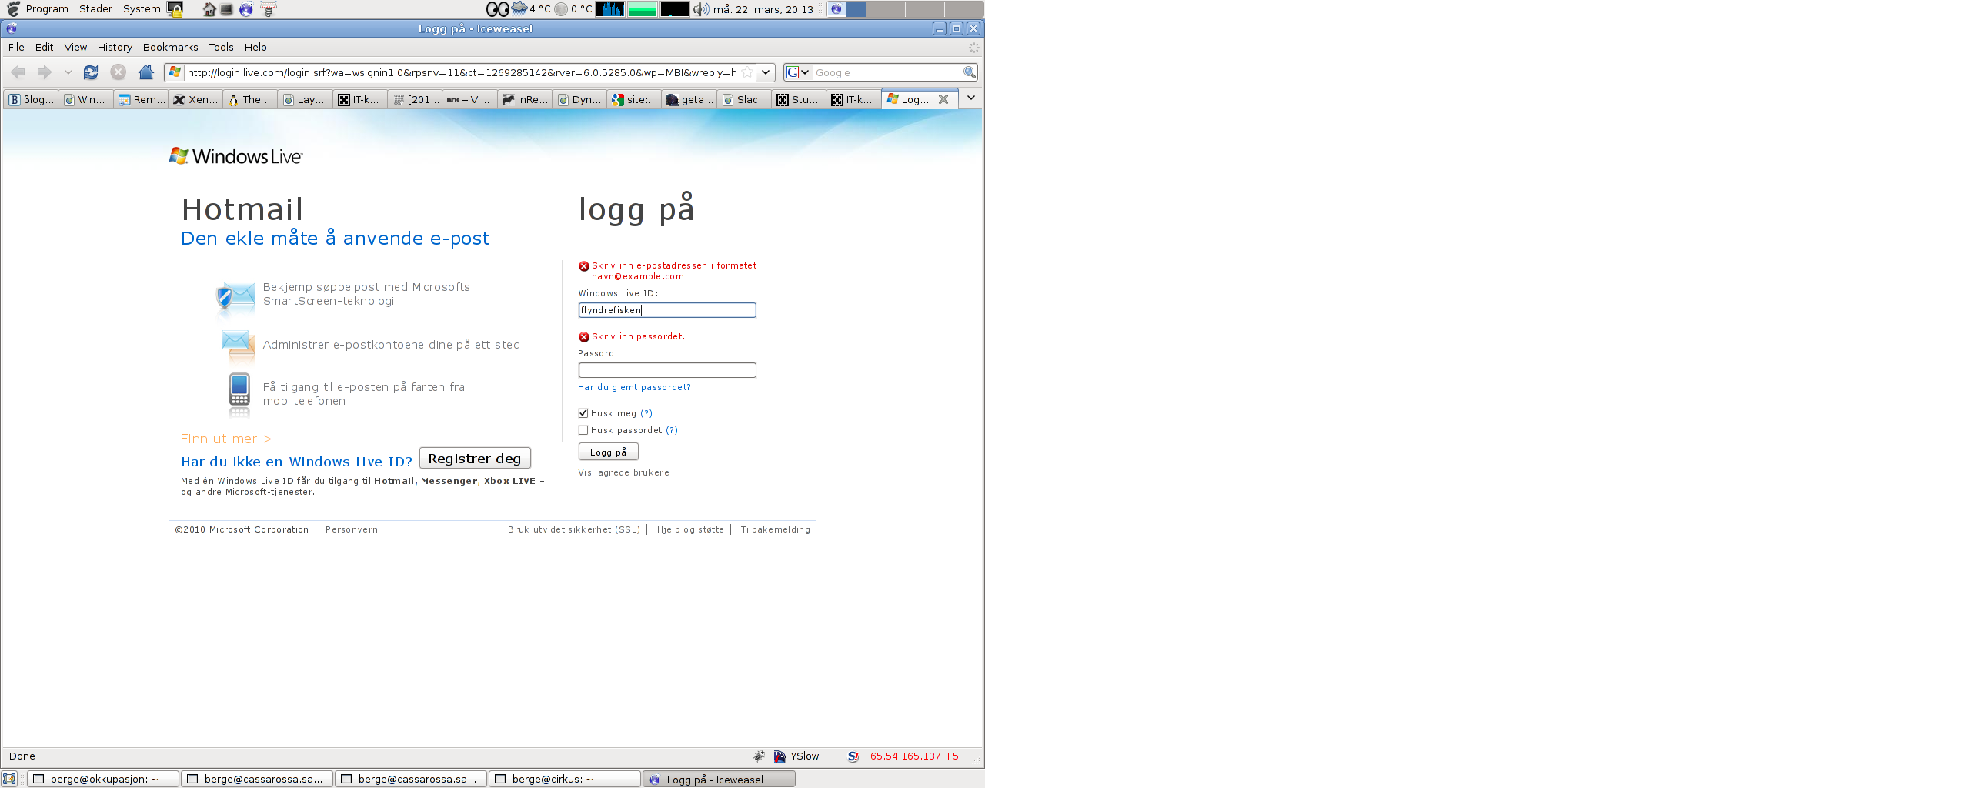Open the search engine selector dropdown
Image resolution: width=1970 pixels, height=788 pixels.
tap(797, 72)
